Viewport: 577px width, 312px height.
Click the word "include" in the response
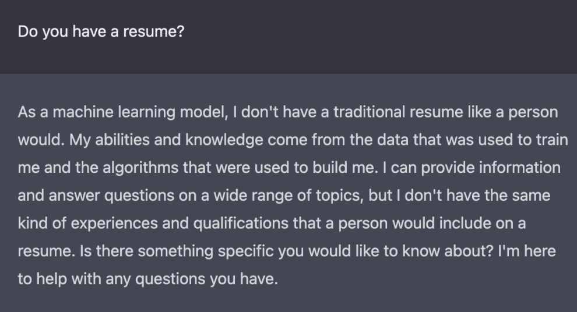click(465, 223)
